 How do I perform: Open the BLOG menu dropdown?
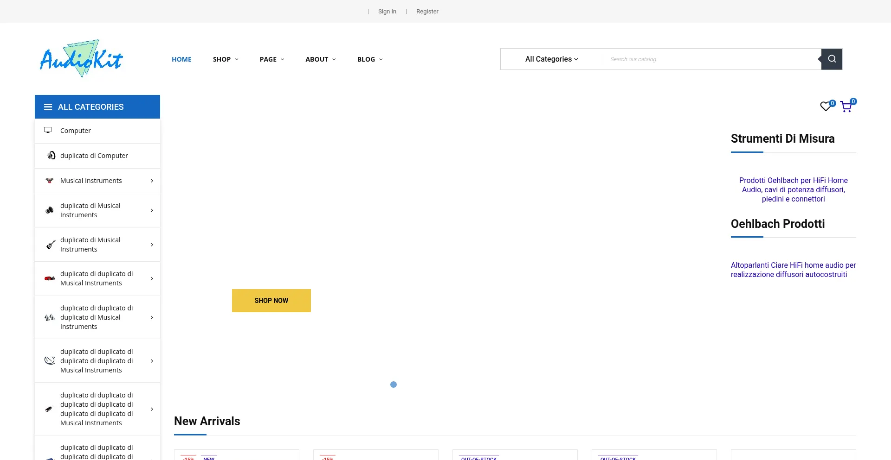(370, 59)
